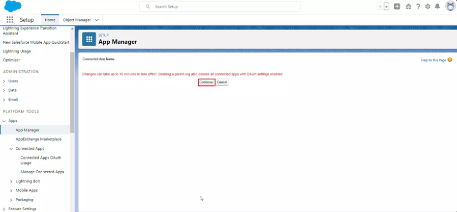Screen dimensions: 457x212
Task: Open the notifications bell
Action: (437, 6)
